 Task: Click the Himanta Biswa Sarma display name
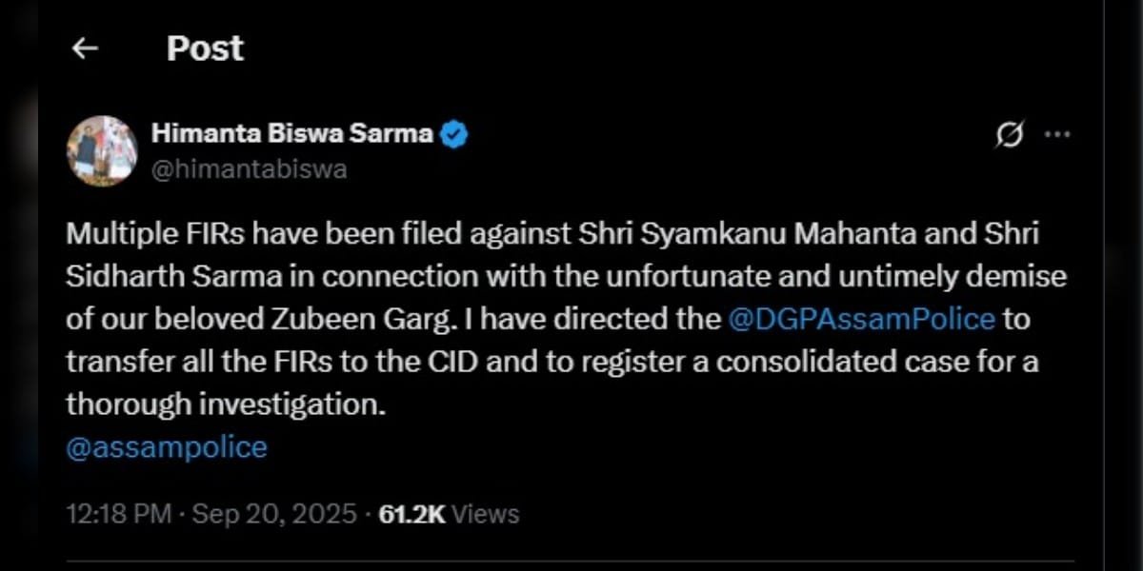(x=292, y=133)
